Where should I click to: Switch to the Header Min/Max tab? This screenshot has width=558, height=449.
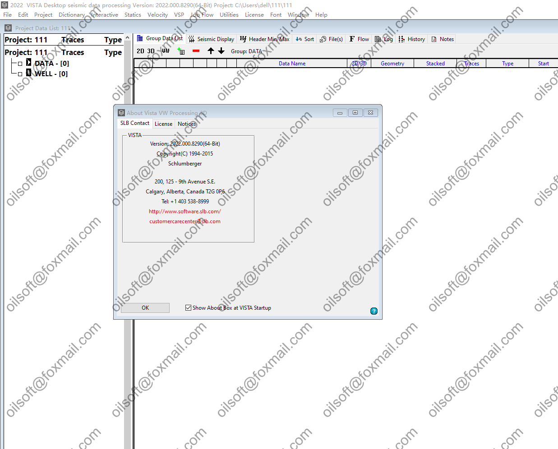[x=264, y=39]
